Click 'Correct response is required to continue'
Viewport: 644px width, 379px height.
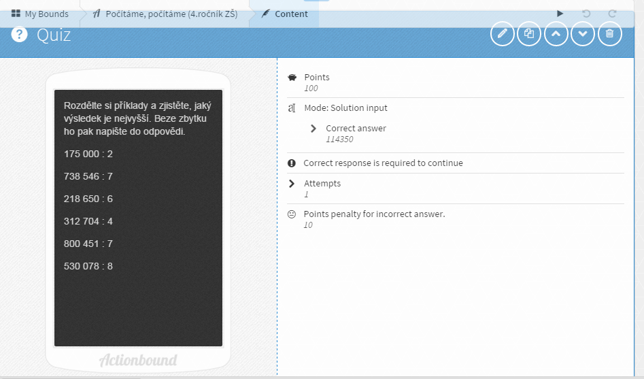(x=383, y=163)
